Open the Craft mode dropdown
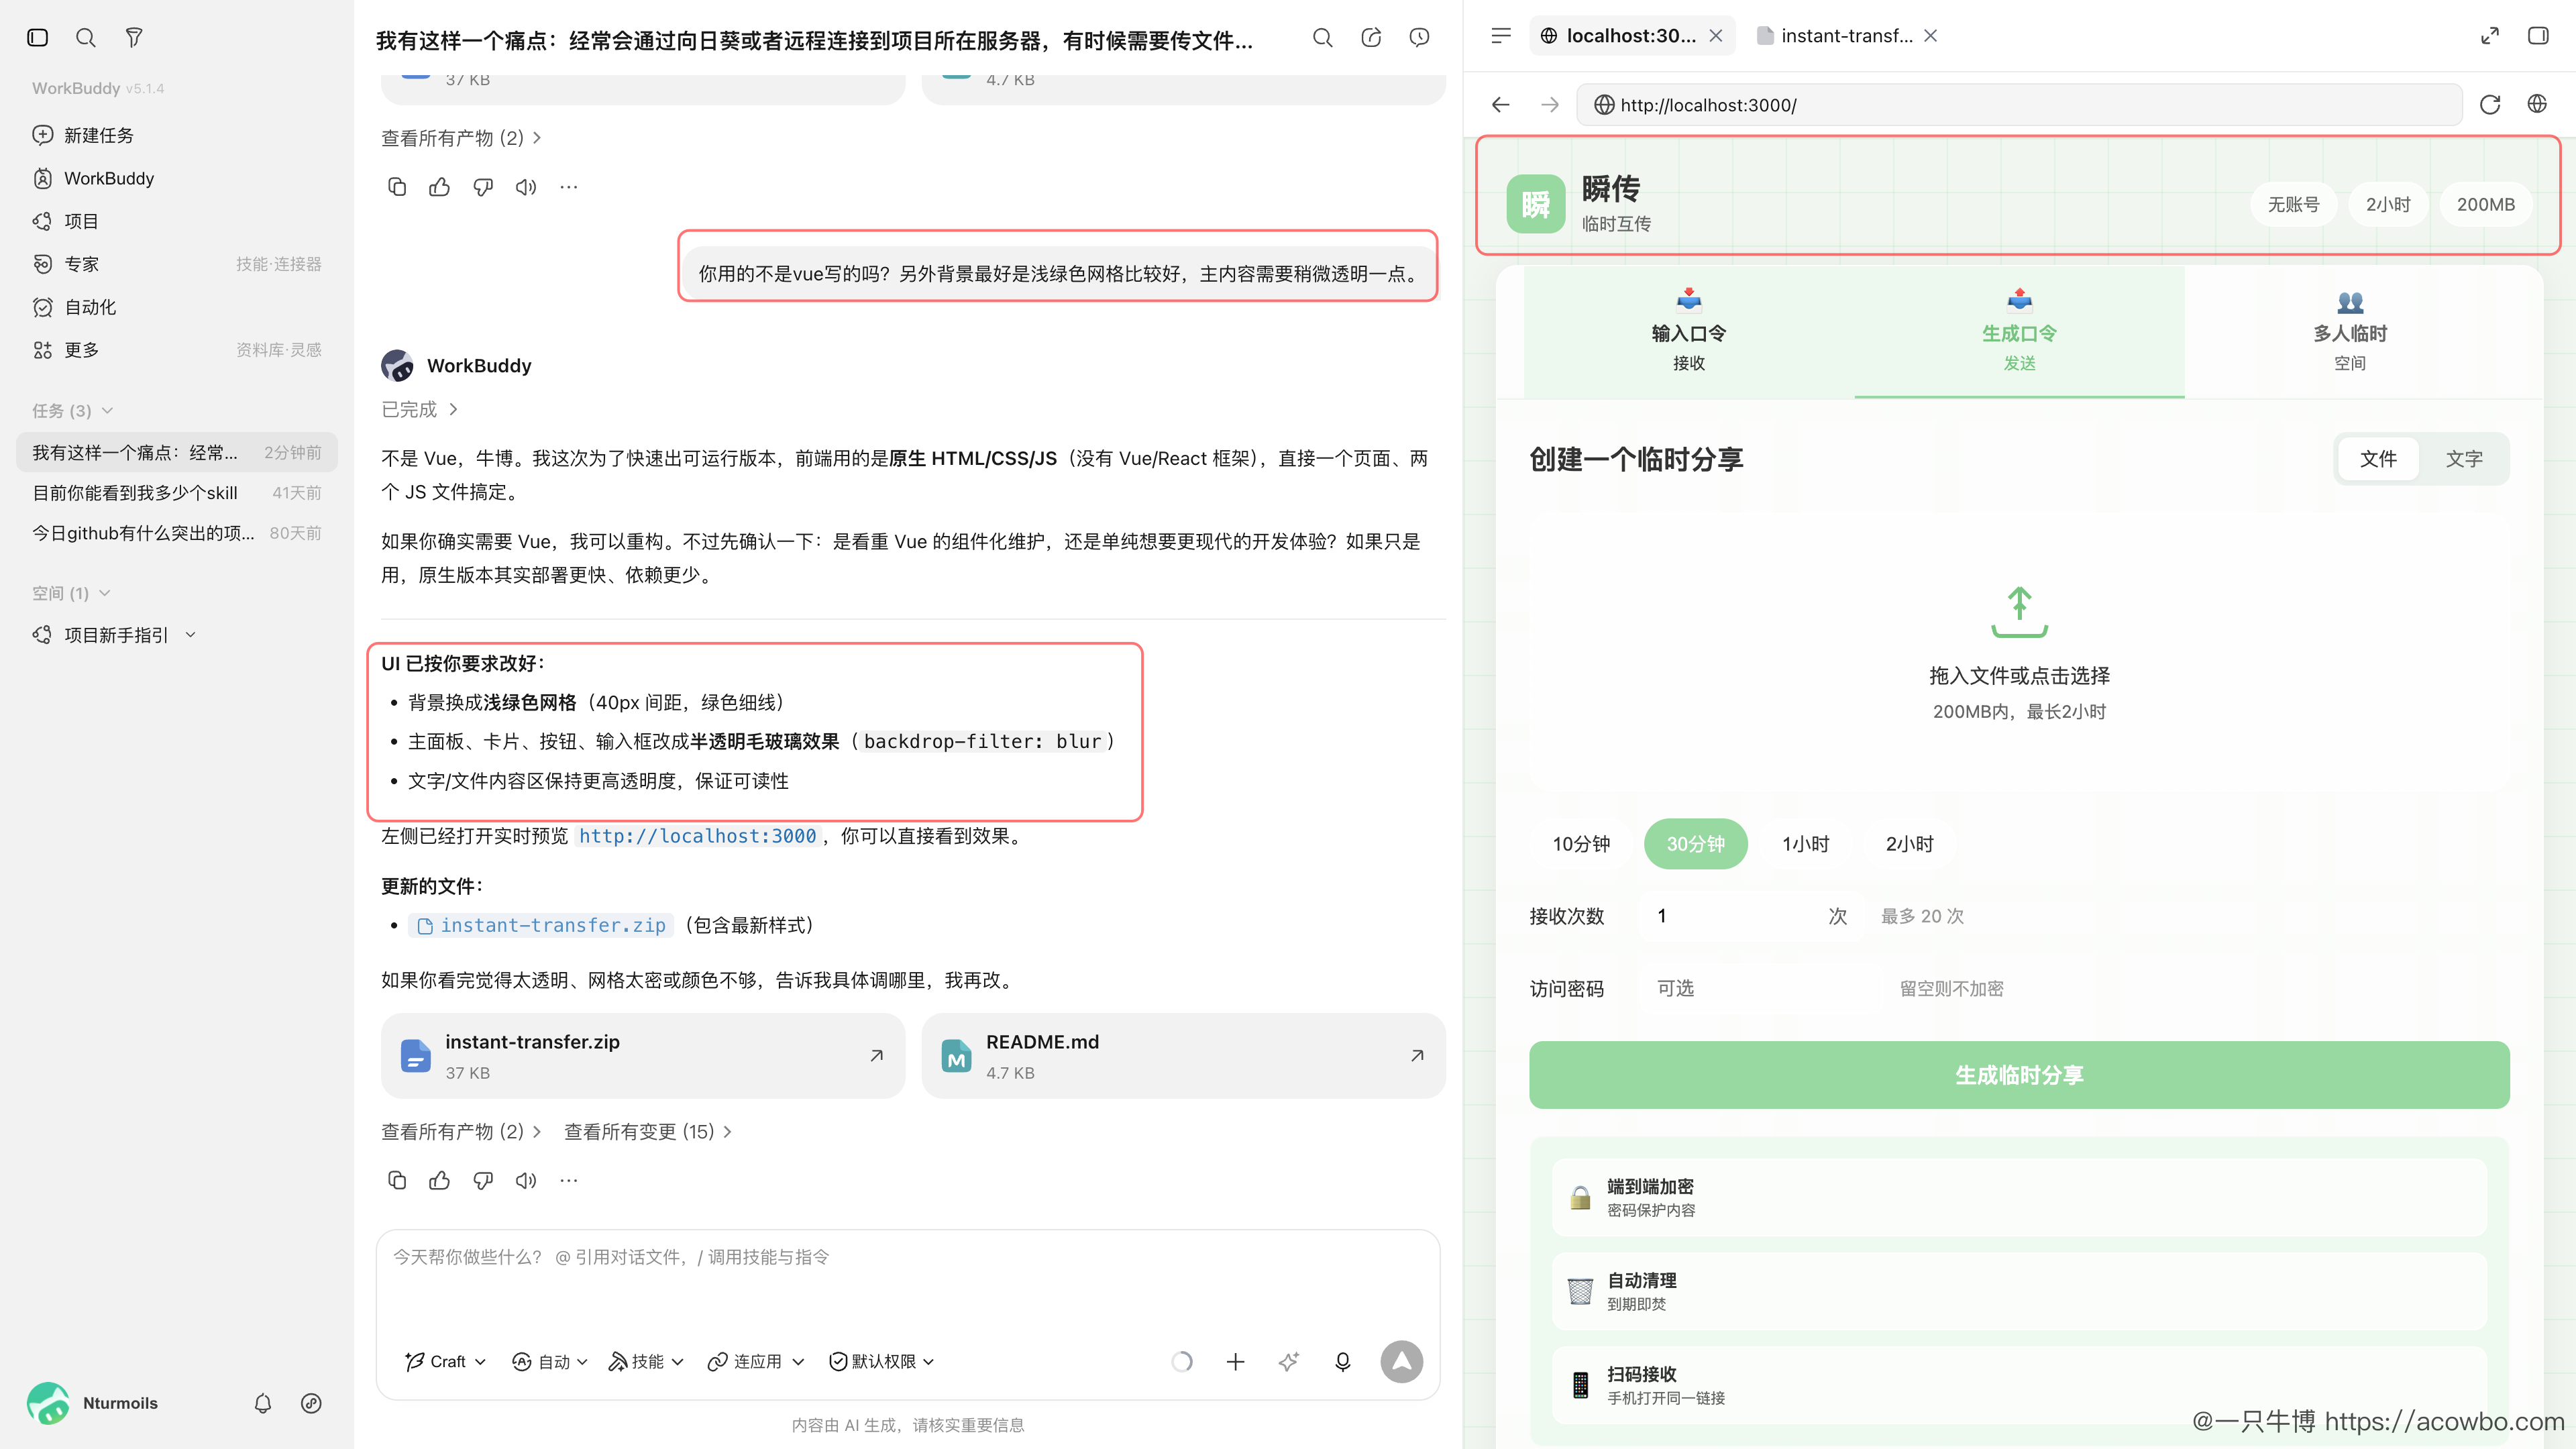The image size is (2576, 1449). 446,1362
